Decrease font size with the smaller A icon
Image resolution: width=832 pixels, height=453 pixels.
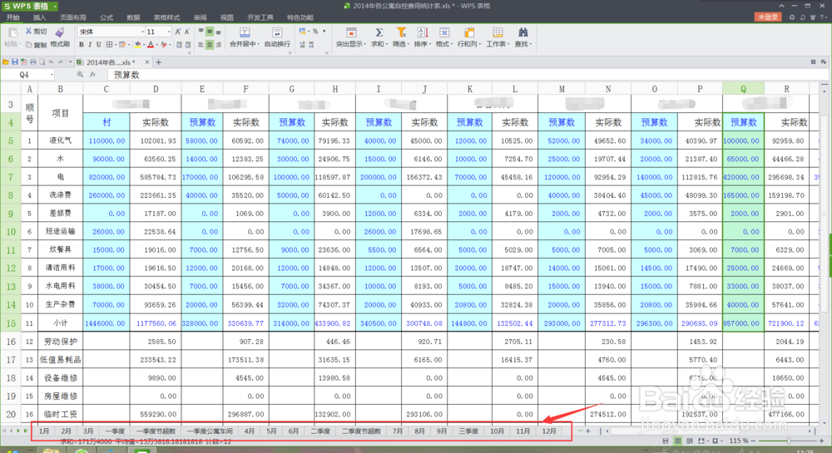[187, 32]
